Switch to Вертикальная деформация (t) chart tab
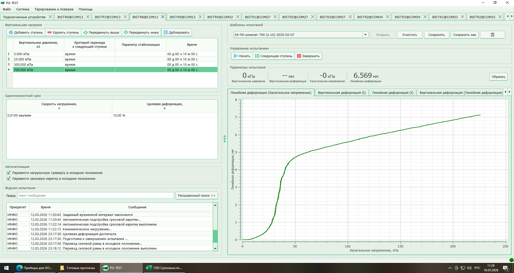514x273 pixels. (342, 93)
